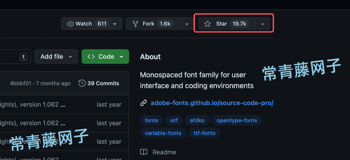Open the Star lists dropdown arrow
This screenshot has width=350, height=160.
[x=262, y=24]
